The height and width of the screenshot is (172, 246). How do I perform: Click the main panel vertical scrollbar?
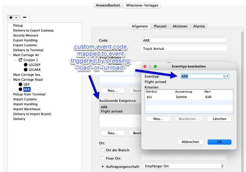(242, 102)
